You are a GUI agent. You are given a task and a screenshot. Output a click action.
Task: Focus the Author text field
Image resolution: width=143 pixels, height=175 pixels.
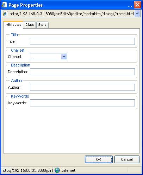82,87
